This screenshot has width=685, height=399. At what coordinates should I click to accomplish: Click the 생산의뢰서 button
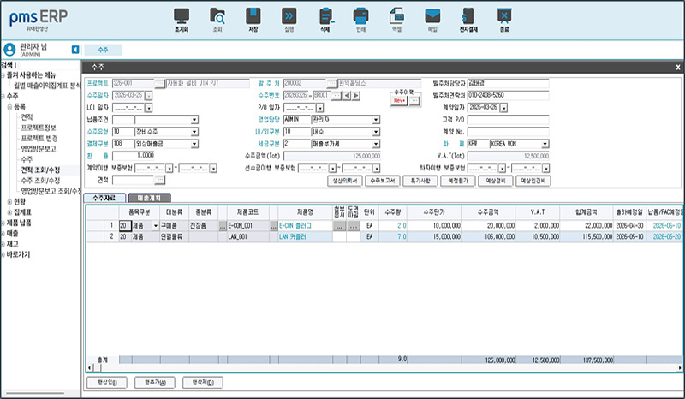[x=344, y=182]
